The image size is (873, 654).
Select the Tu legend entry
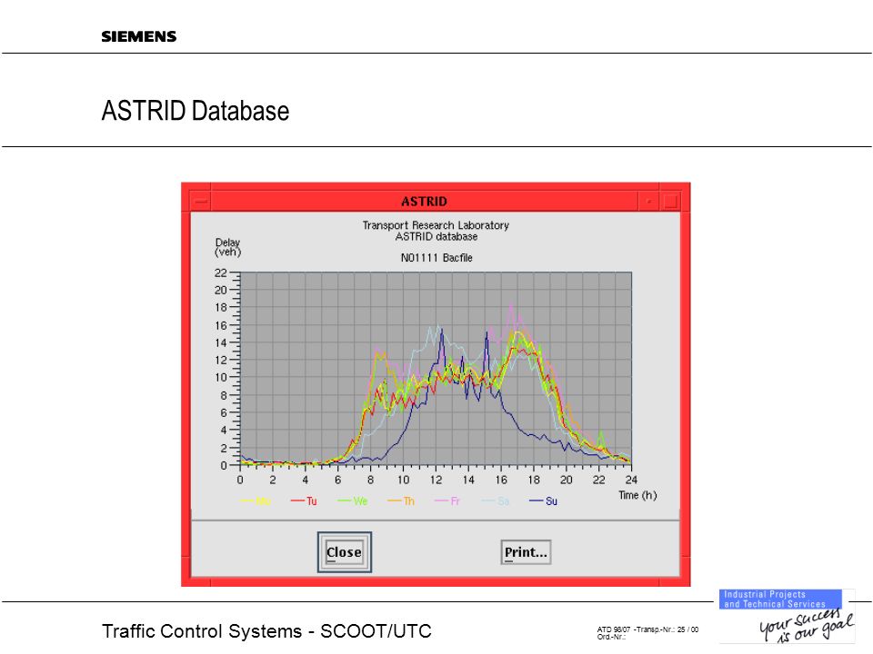click(304, 501)
